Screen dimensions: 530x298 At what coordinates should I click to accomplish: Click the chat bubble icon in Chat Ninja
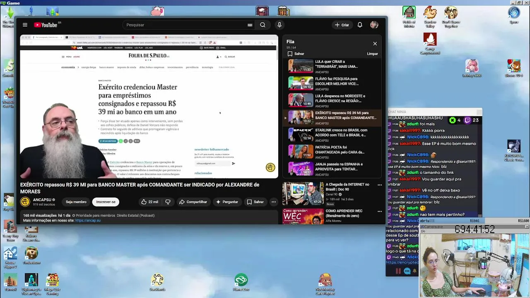(407, 271)
